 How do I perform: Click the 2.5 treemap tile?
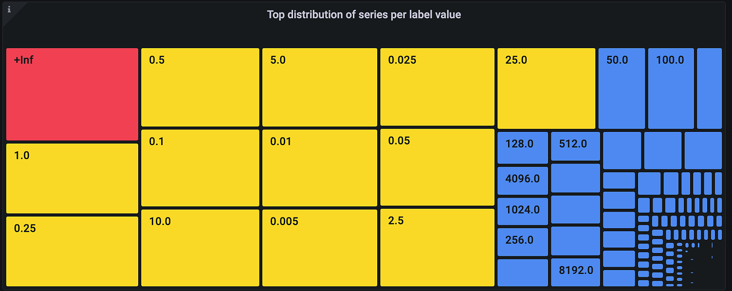437,248
